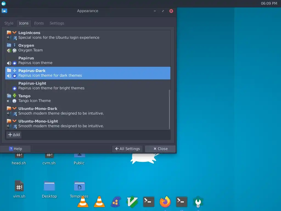This screenshot has width=281, height=211.
Task: Close the Appearance dialog with the Close button
Action: 160,149
